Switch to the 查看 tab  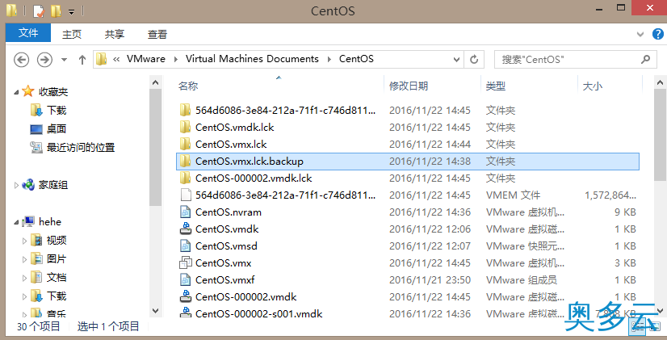[157, 34]
